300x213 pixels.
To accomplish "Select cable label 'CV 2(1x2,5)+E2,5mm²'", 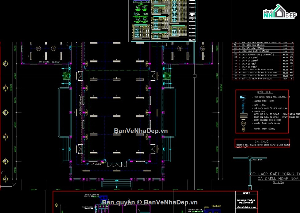I will (x=49, y=62).
